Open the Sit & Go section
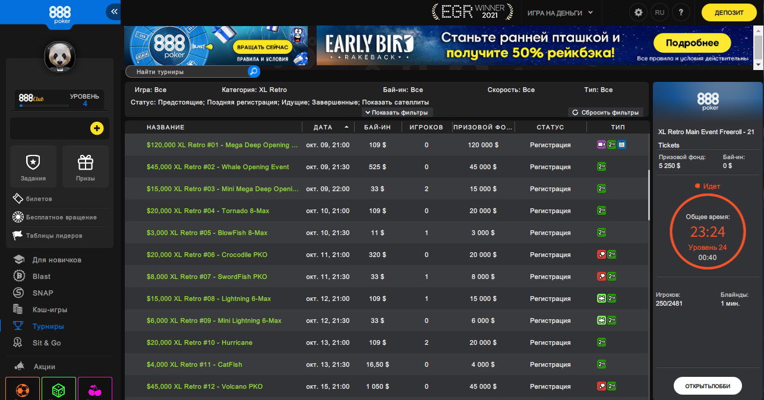 coord(46,343)
